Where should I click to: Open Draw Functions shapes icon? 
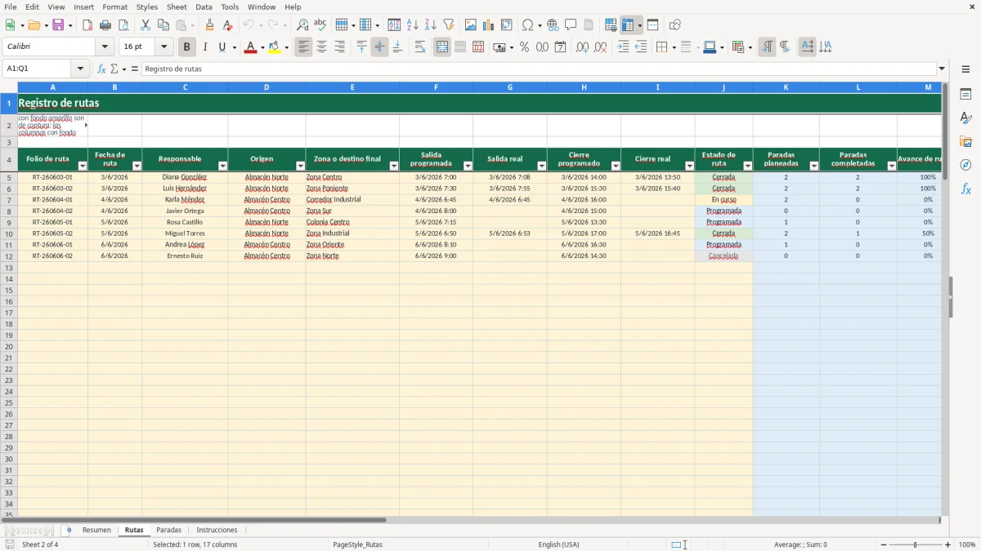674,25
